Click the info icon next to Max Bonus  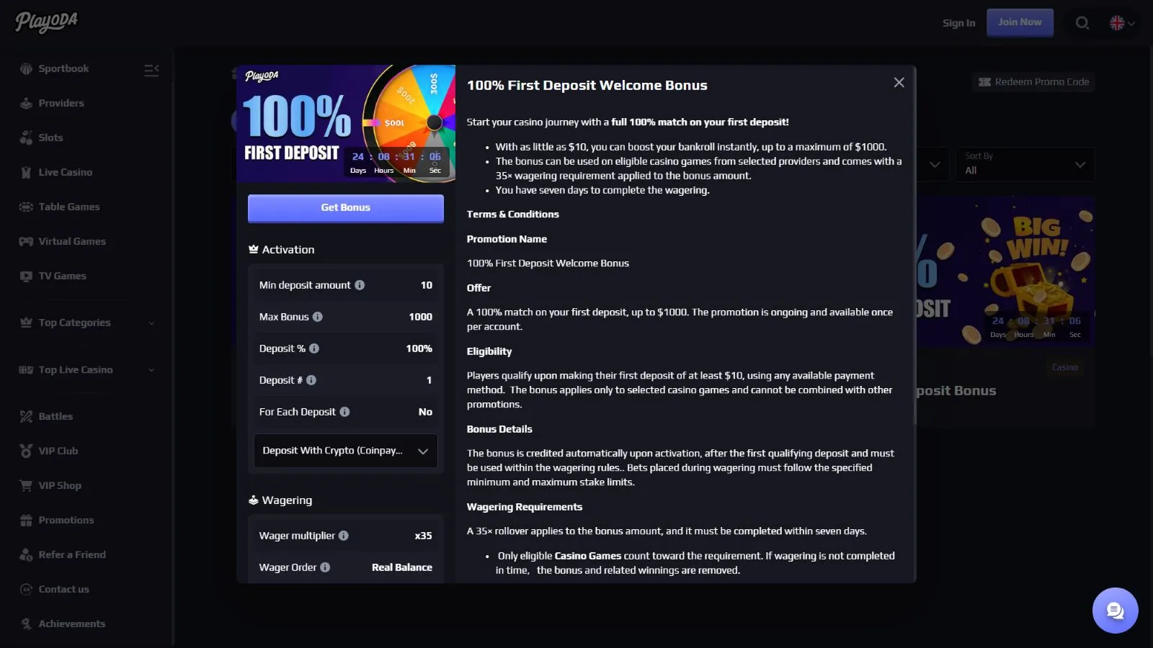point(318,317)
